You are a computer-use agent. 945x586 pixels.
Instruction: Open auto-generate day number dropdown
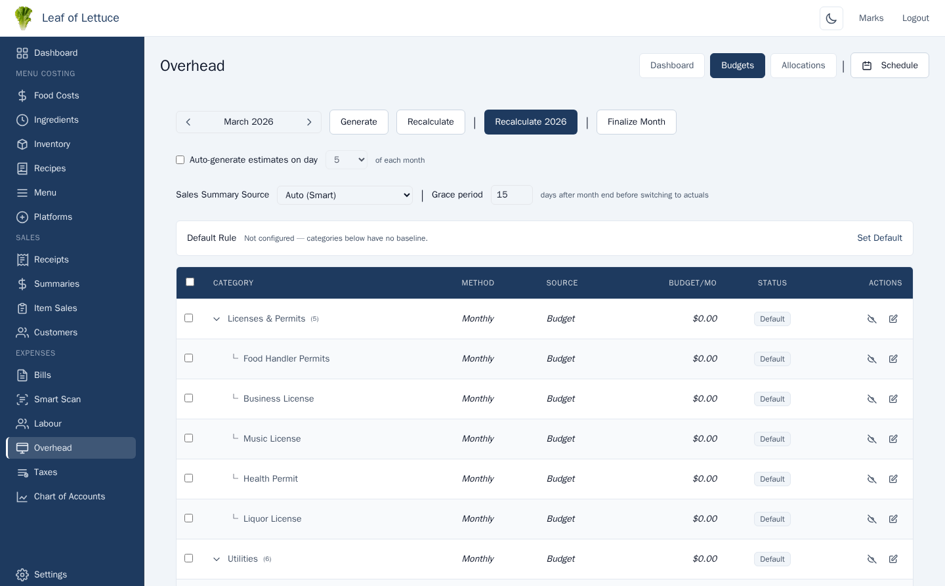coord(346,160)
